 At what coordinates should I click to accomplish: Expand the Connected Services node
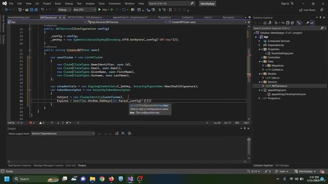pyautogui.click(x=260, y=41)
